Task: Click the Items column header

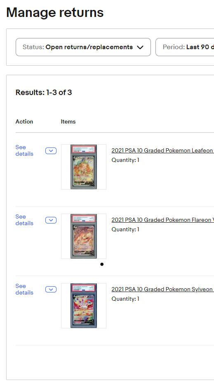Action: [68, 121]
